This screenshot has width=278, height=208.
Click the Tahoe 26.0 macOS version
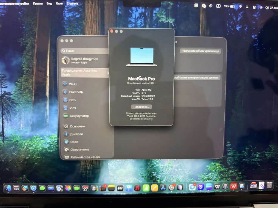coord(147,99)
